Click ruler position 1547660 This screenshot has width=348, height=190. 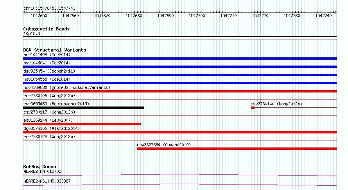click(70, 16)
